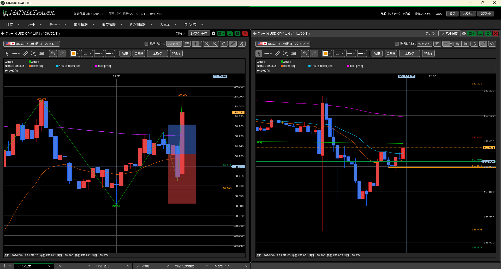Select the cursor tool in the 1分足 chart
Screen dimensions: 501x269
click(x=259, y=53)
